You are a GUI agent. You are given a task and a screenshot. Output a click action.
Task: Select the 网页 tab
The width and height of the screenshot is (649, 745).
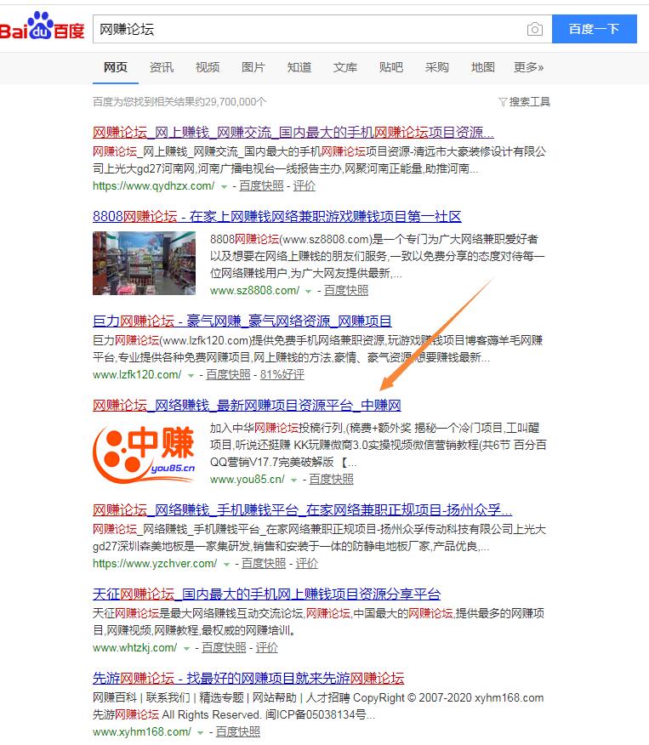click(116, 67)
